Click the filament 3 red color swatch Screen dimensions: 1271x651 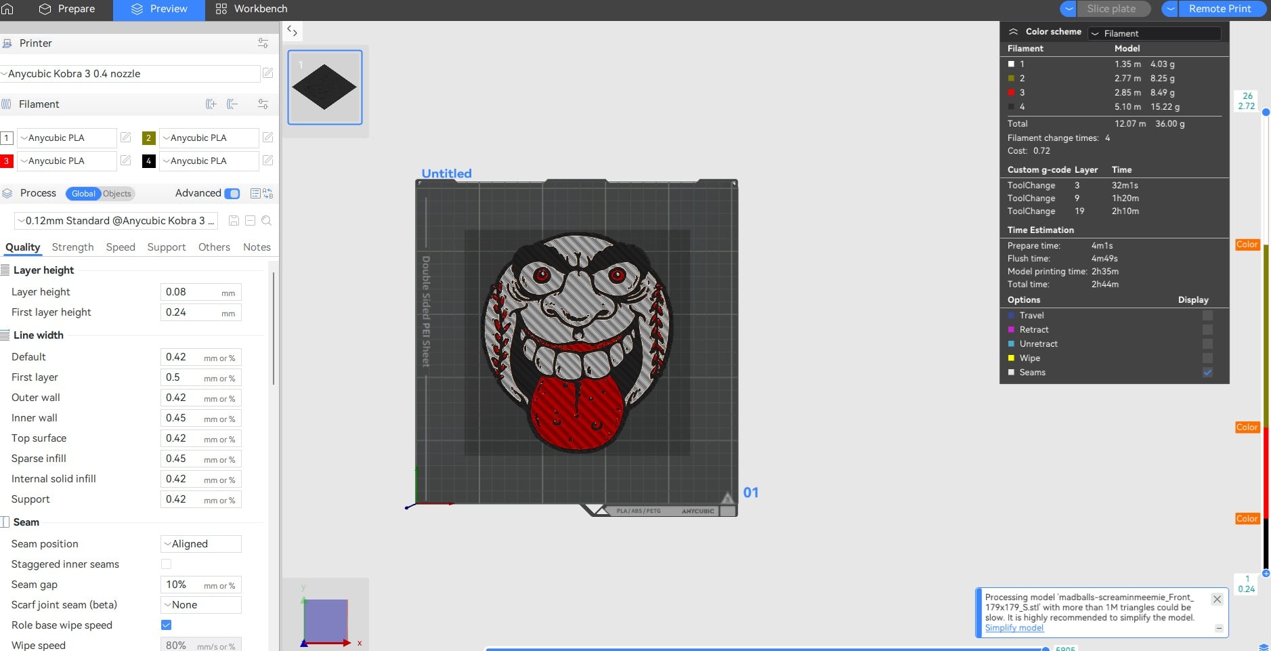coord(6,161)
